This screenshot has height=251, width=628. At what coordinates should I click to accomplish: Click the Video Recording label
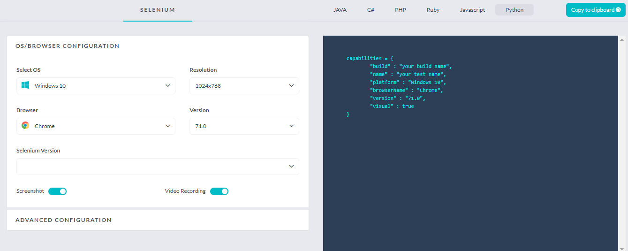(x=185, y=191)
